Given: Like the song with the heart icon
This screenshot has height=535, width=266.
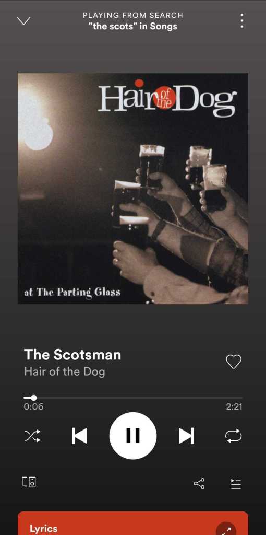Looking at the screenshot, I should click(x=234, y=362).
